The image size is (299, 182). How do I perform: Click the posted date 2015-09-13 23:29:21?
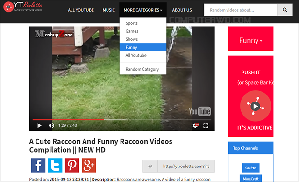(x=69, y=179)
